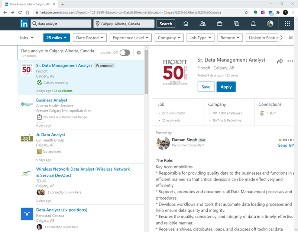This screenshot has height=239, width=298.
Task: Select the Company insights section
Action: pyautogui.click(x=229, y=112)
